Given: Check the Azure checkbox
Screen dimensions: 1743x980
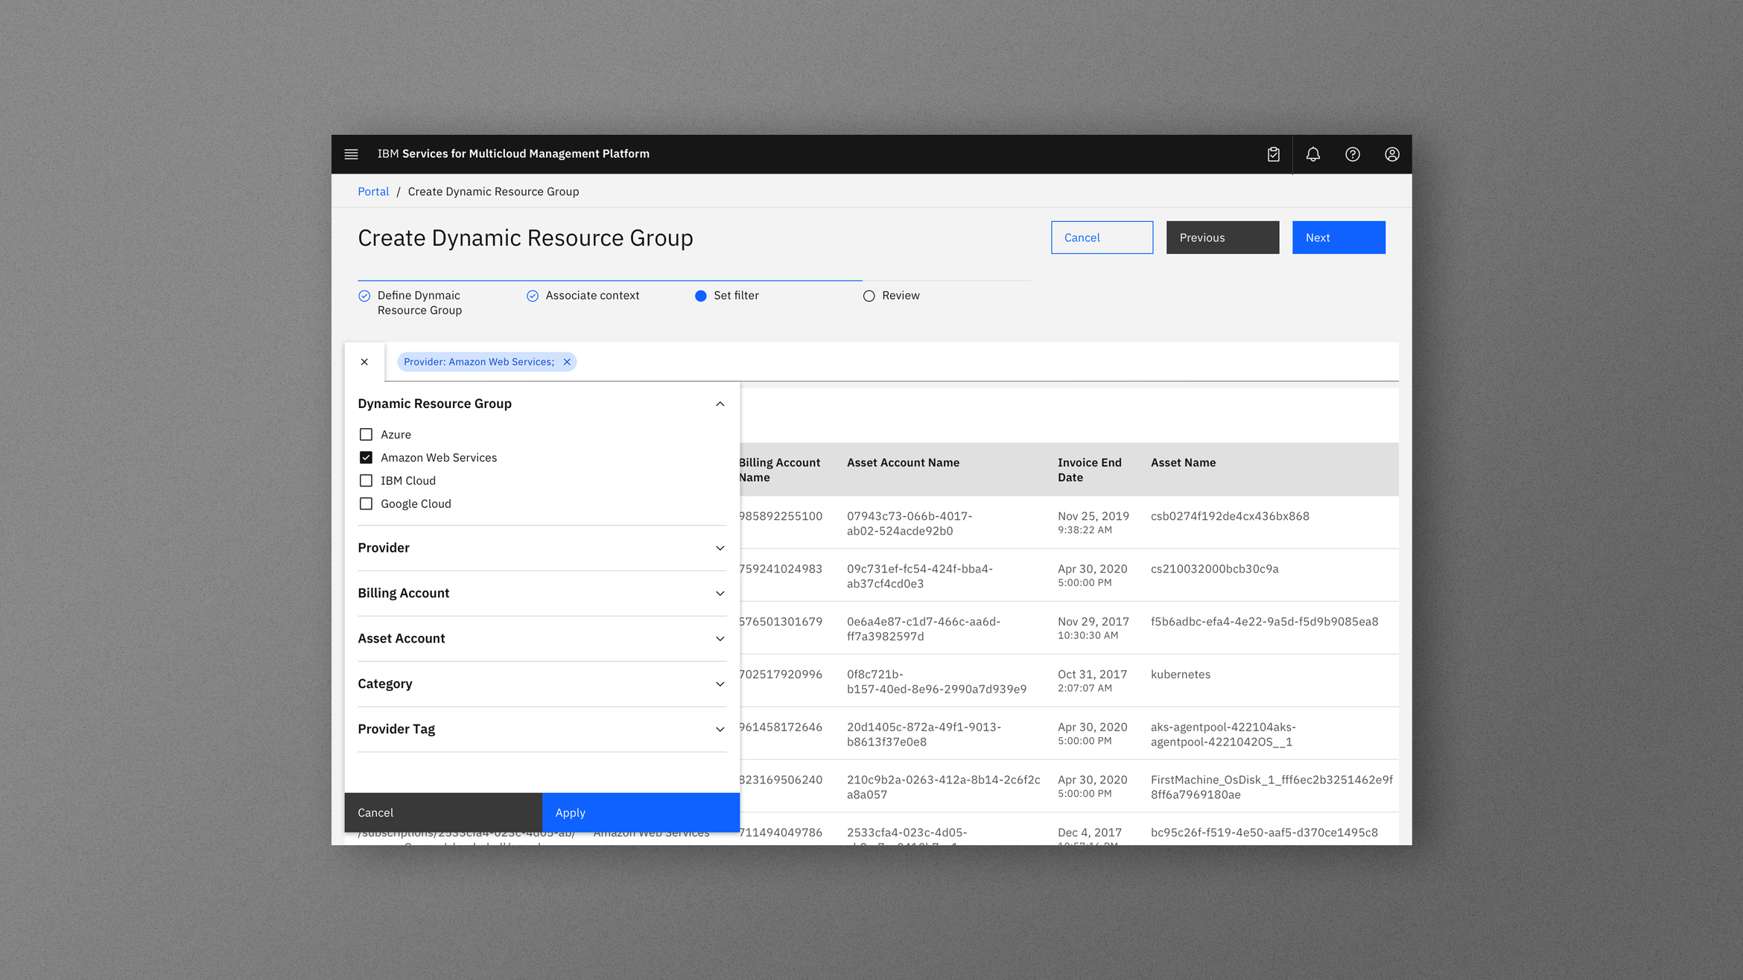Looking at the screenshot, I should tap(366, 434).
